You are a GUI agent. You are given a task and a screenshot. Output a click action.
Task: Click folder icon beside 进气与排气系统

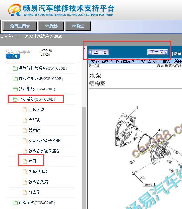click(15, 68)
